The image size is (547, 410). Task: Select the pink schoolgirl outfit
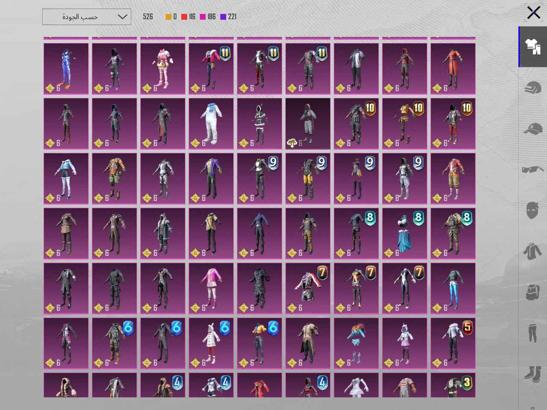pos(211,288)
